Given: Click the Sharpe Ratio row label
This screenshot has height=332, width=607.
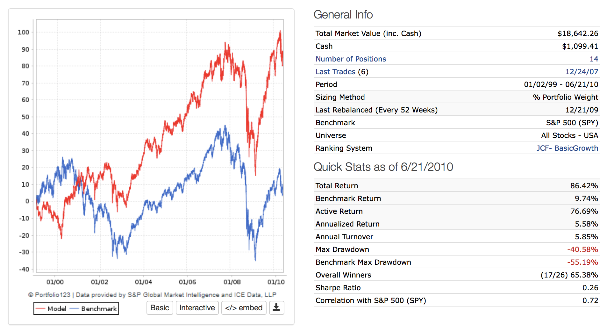Looking at the screenshot, I should (x=338, y=288).
